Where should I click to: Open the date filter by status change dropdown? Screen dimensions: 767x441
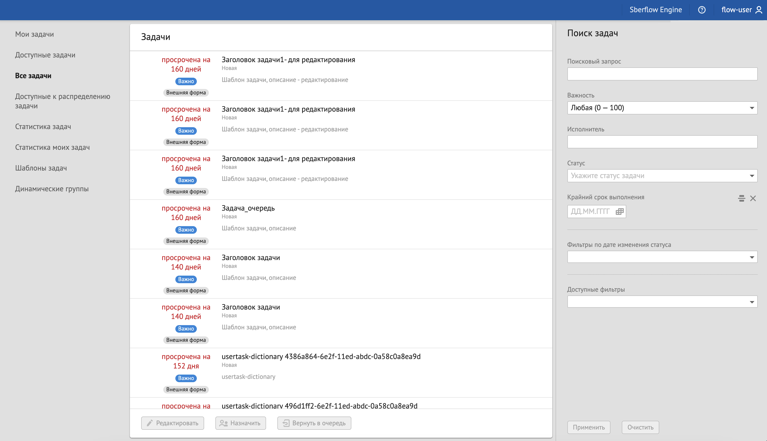pyautogui.click(x=662, y=257)
